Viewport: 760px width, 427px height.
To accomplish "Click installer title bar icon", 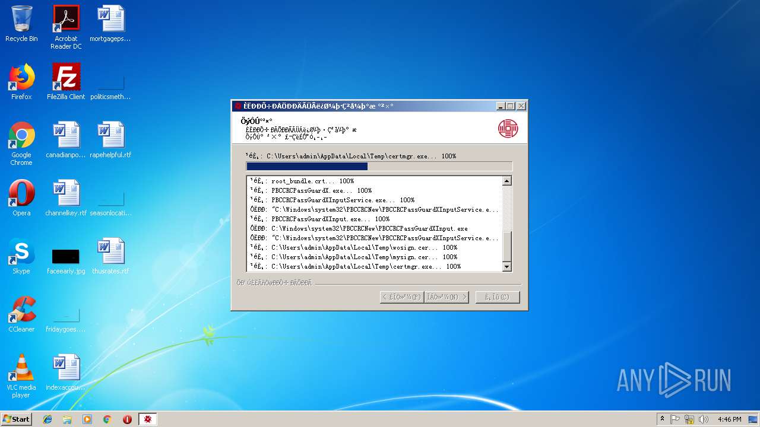I will coord(238,106).
